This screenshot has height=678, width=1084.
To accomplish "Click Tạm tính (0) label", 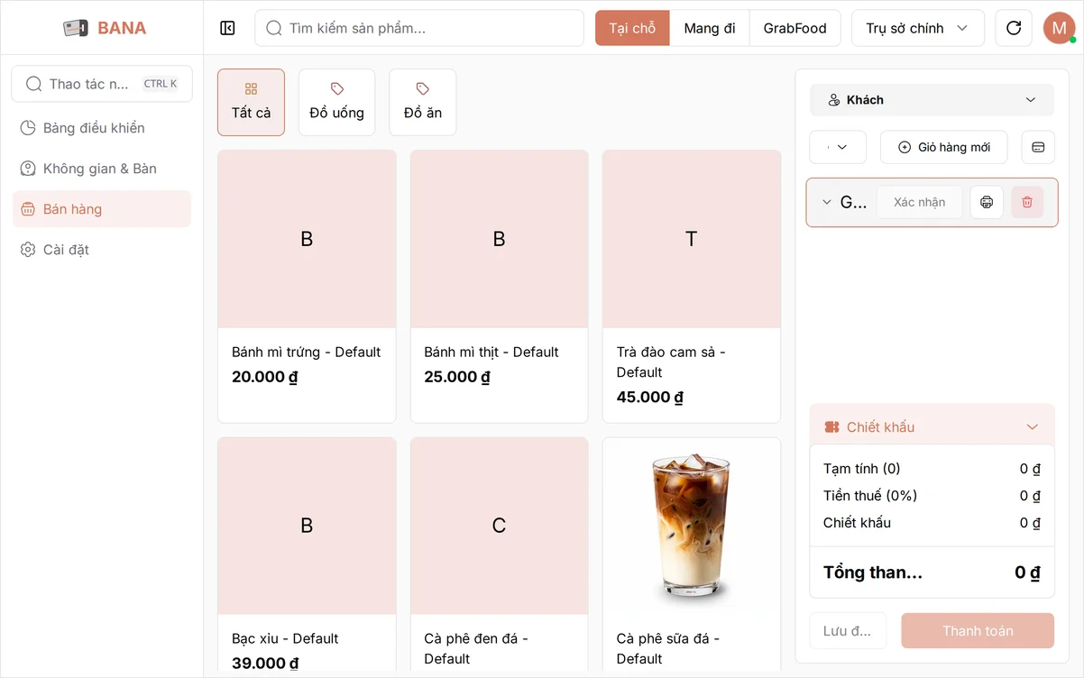I will click(861, 469).
